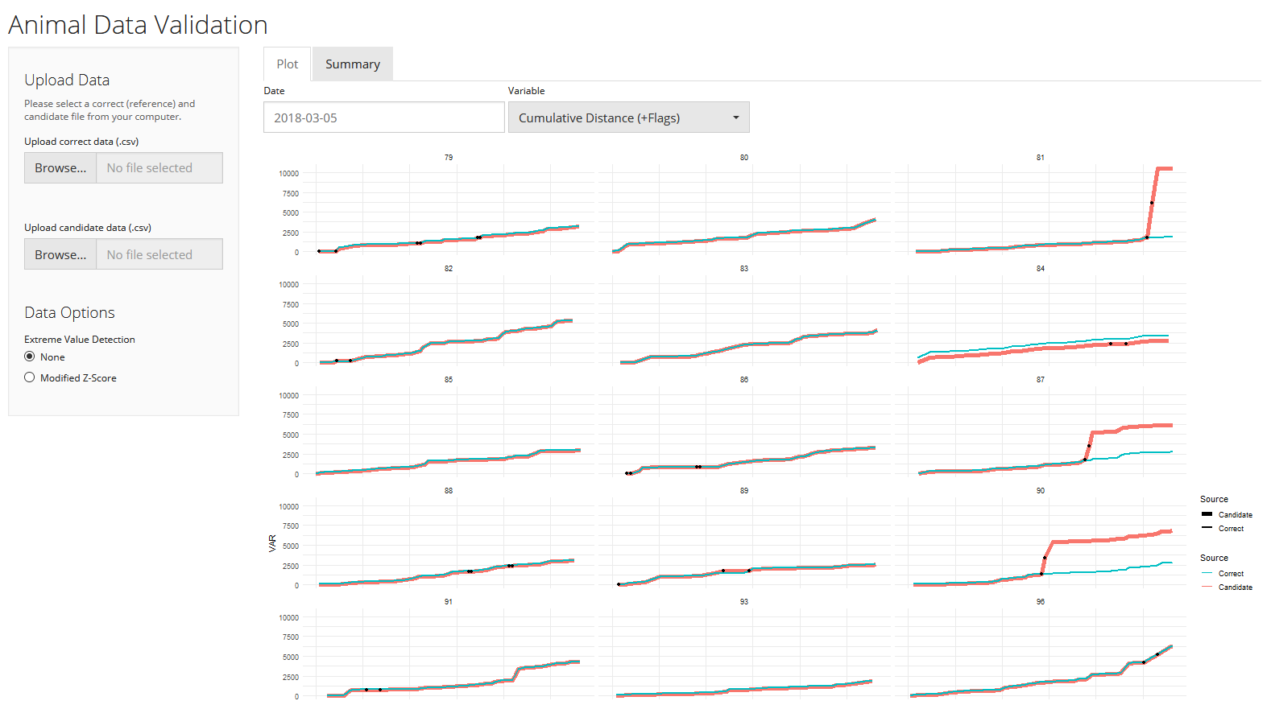Click candidate data file name field
Image resolution: width=1271 pixels, height=705 pixels.
159,254
